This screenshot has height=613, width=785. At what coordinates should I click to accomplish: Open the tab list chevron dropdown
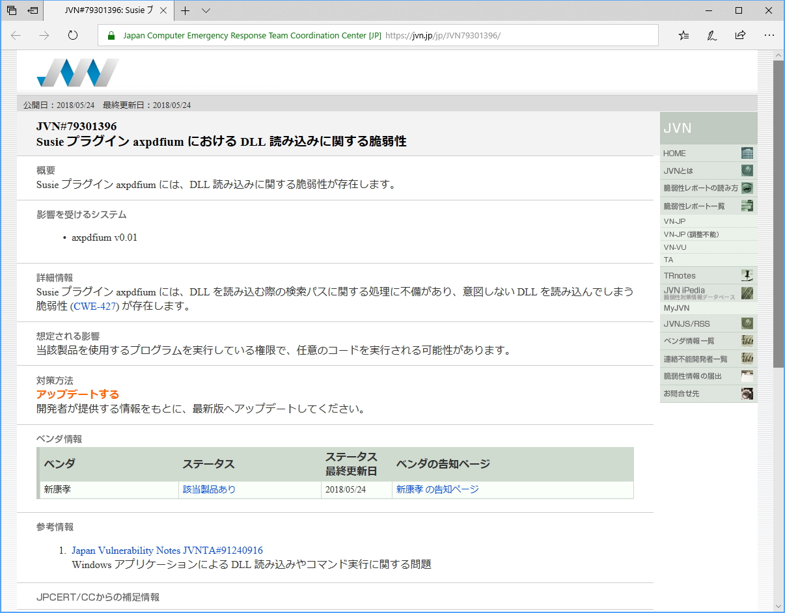coord(204,10)
